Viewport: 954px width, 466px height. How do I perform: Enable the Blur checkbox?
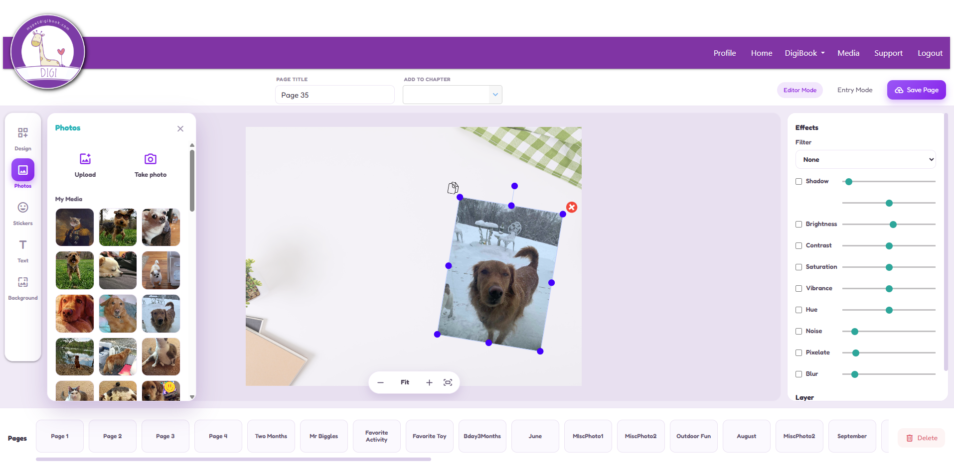(x=798, y=374)
